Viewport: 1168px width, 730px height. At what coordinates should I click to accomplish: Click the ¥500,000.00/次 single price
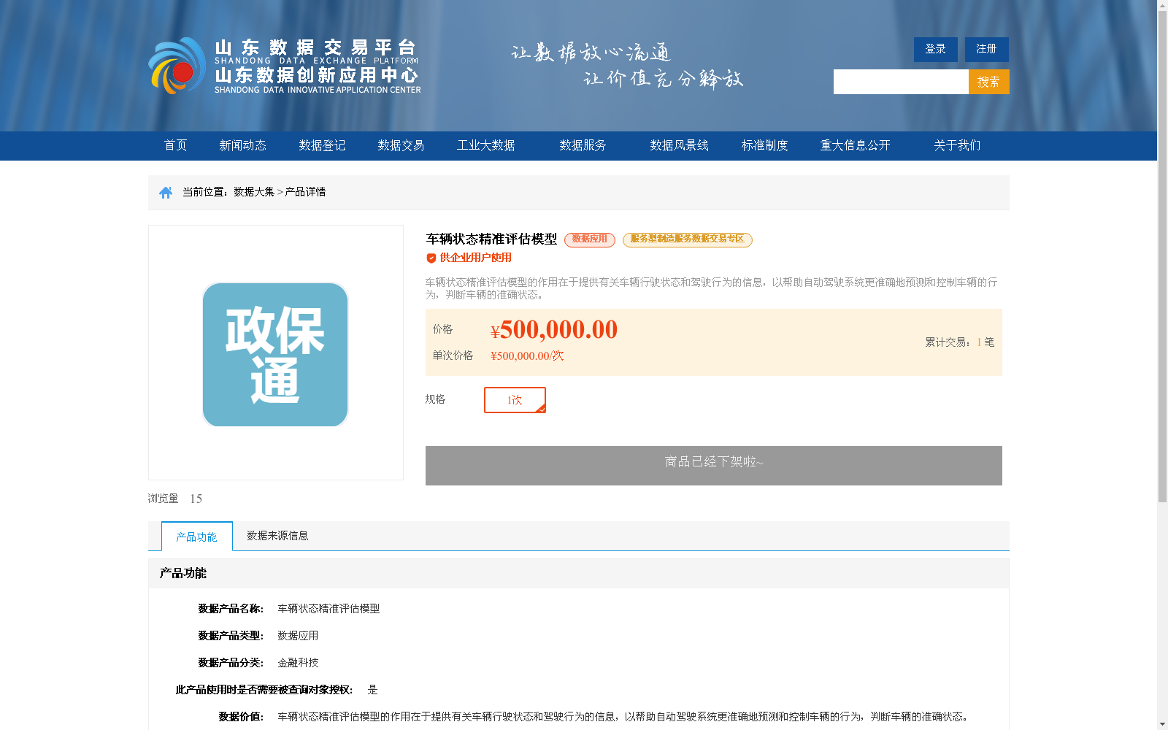point(527,356)
